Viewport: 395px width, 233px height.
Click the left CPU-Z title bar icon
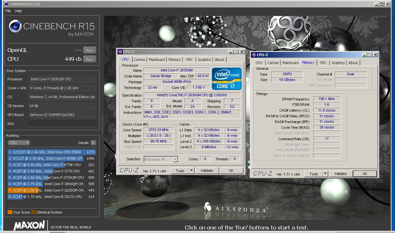[120, 51]
